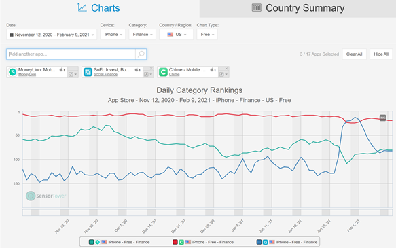The height and width of the screenshot is (248, 396).
Task: Click the US flag beside red legend entry
Action: (x=188, y=242)
